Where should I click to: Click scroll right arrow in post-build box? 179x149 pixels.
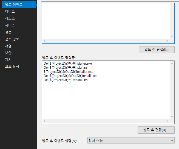click(167, 121)
